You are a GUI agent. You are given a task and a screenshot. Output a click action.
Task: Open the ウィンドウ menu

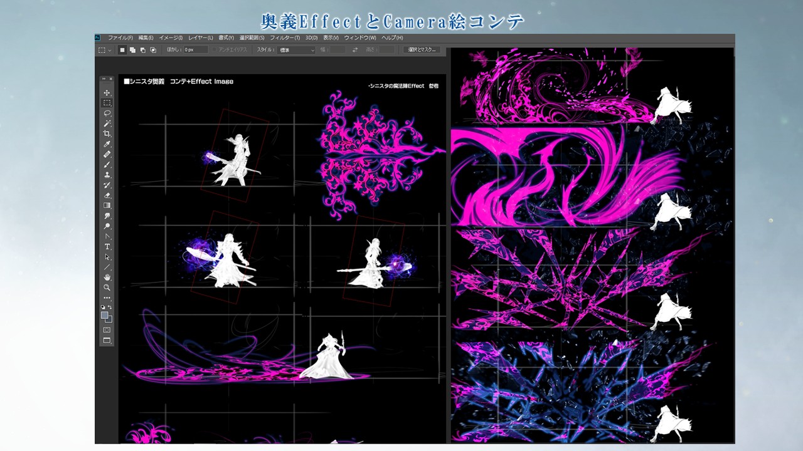point(360,38)
